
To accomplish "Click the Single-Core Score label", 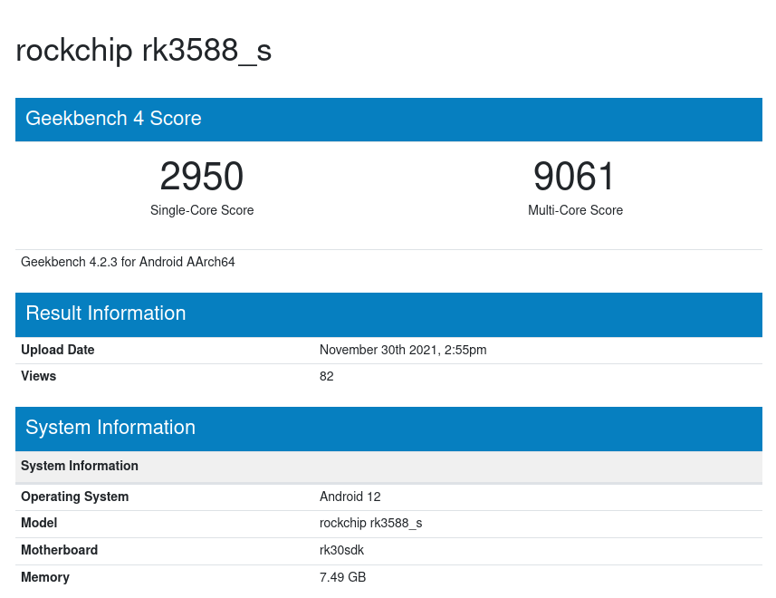I will click(202, 210).
